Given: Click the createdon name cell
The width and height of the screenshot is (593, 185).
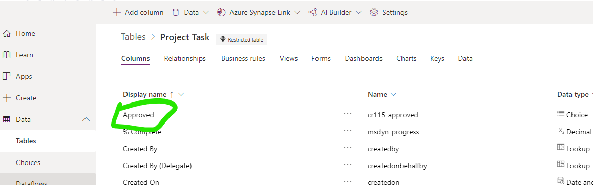Looking at the screenshot, I should coord(384,182).
